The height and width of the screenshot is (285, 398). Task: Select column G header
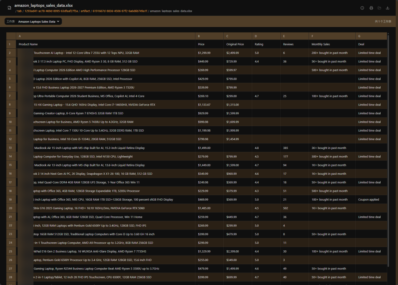coord(371,36)
